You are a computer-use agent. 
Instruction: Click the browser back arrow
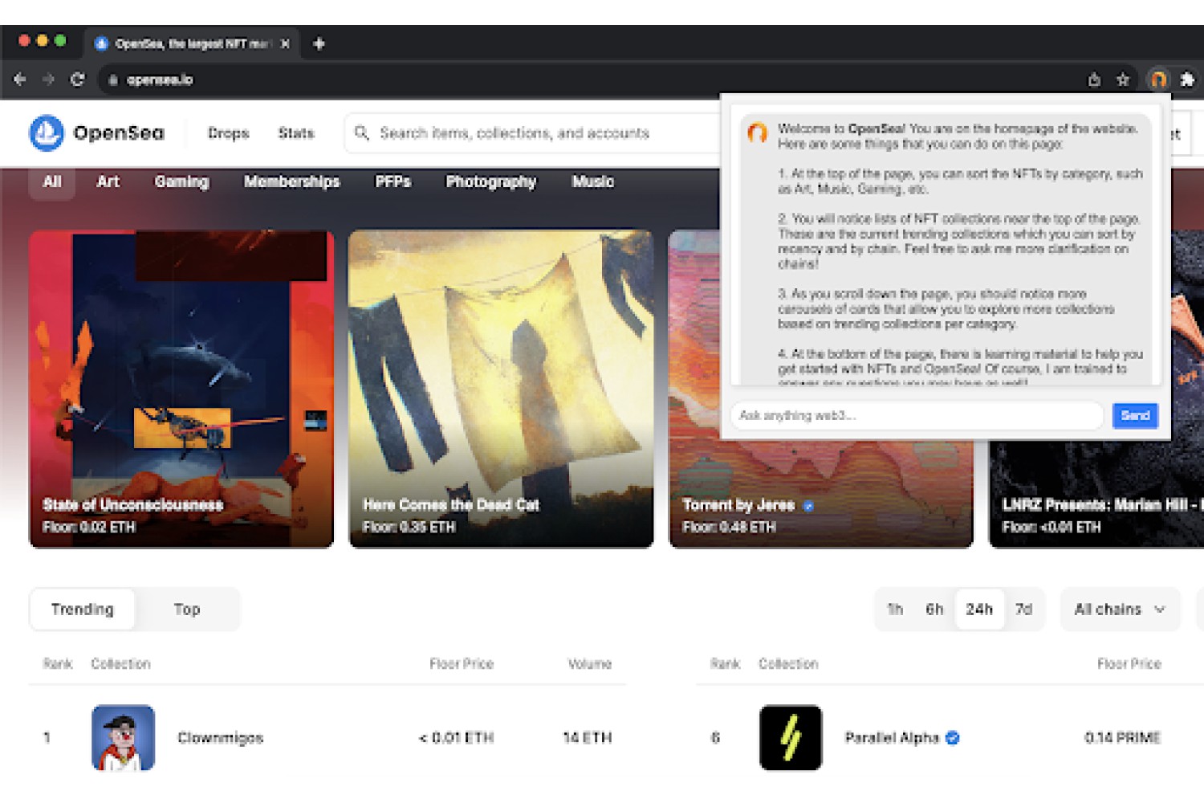click(x=20, y=79)
